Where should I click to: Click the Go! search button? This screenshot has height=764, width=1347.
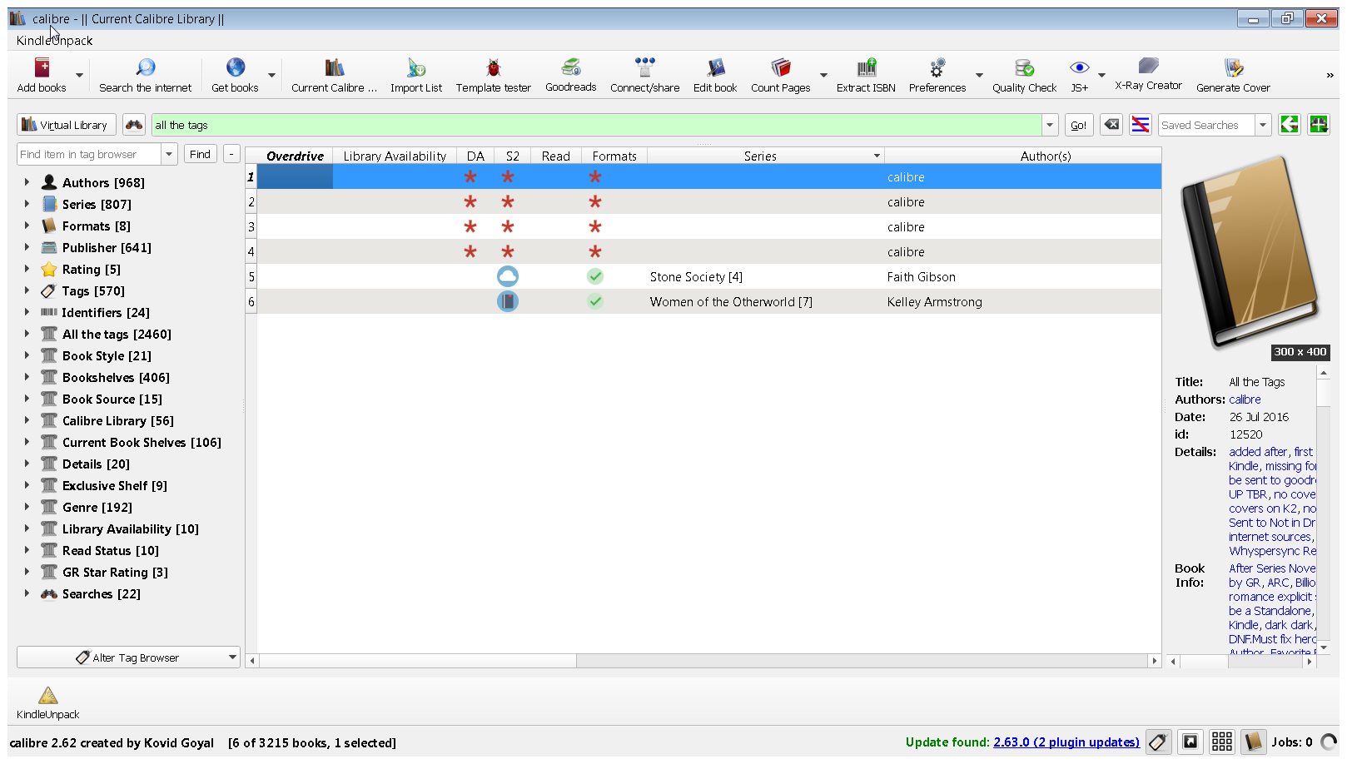(x=1079, y=125)
